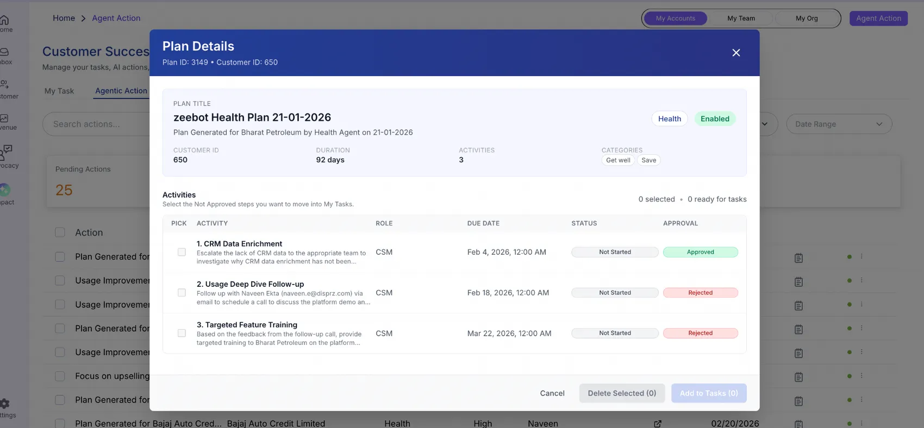924x428 pixels.
Task: Open Settings gear in sidebar
Action: 5,405
